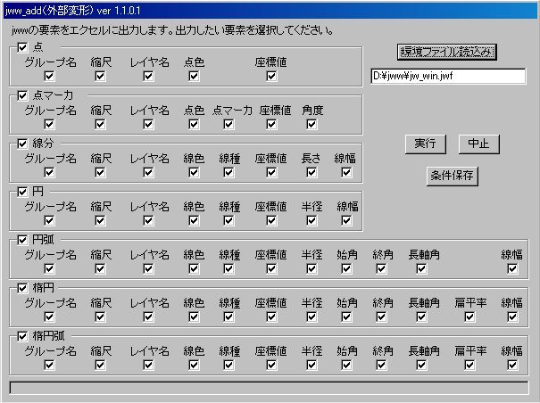Toggle the 楕円弧 section checkbox
The width and height of the screenshot is (540, 403).
(24, 336)
